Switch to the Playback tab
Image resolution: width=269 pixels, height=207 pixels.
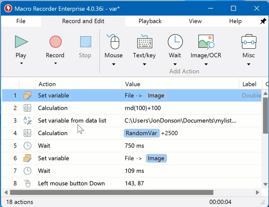click(150, 21)
